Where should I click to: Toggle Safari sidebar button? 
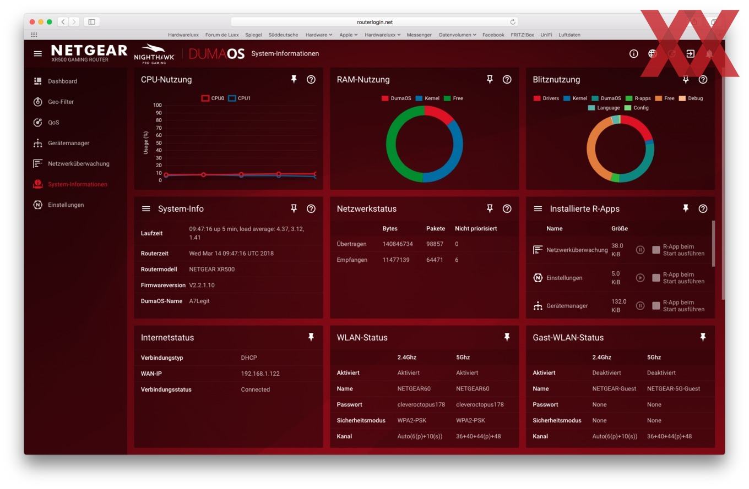[92, 22]
